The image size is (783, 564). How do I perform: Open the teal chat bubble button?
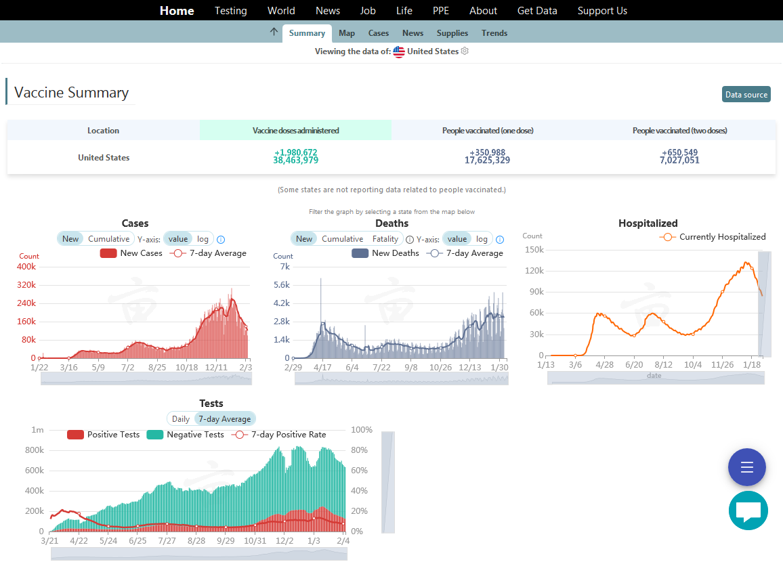pos(748,511)
